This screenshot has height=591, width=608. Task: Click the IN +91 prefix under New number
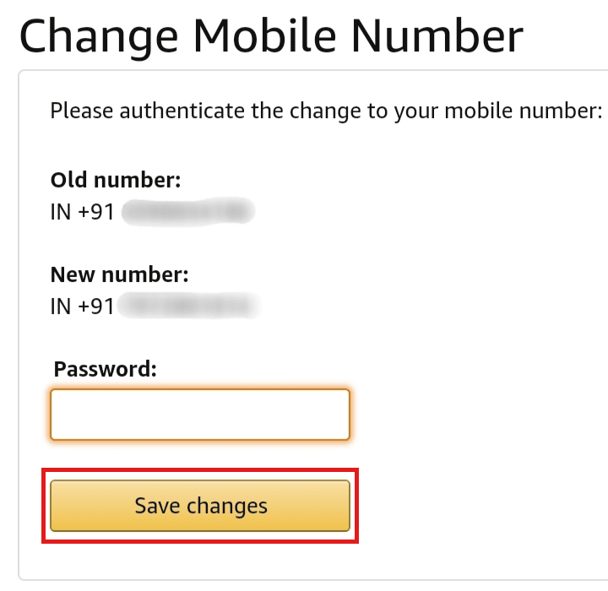point(82,306)
